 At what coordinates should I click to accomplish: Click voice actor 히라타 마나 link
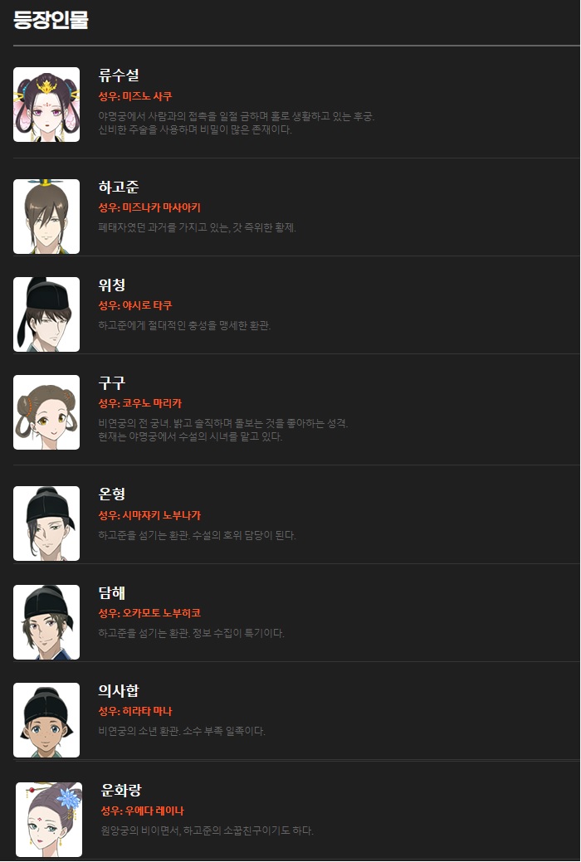[x=147, y=711]
